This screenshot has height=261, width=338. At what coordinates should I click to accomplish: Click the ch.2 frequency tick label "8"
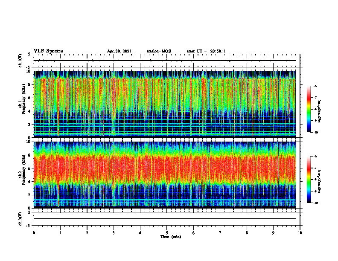30,155
